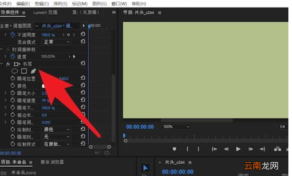Open the 片头_x264 timeline panel menu icon
This screenshot has height=176, width=292.
tap(190, 162)
